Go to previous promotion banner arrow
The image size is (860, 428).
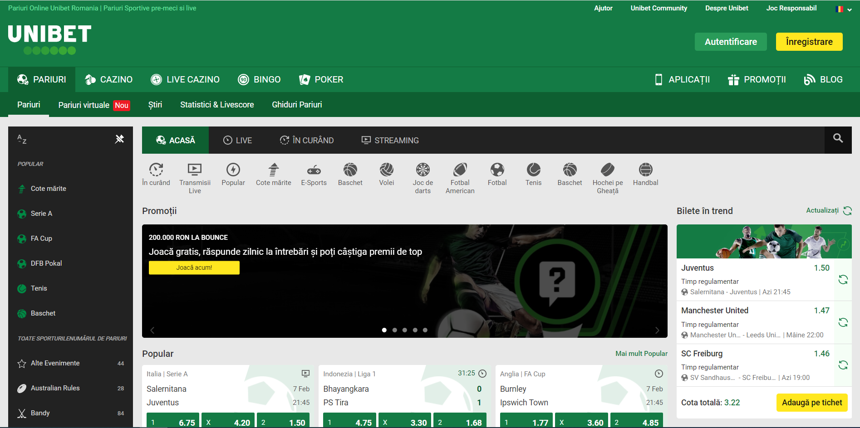pos(152,330)
